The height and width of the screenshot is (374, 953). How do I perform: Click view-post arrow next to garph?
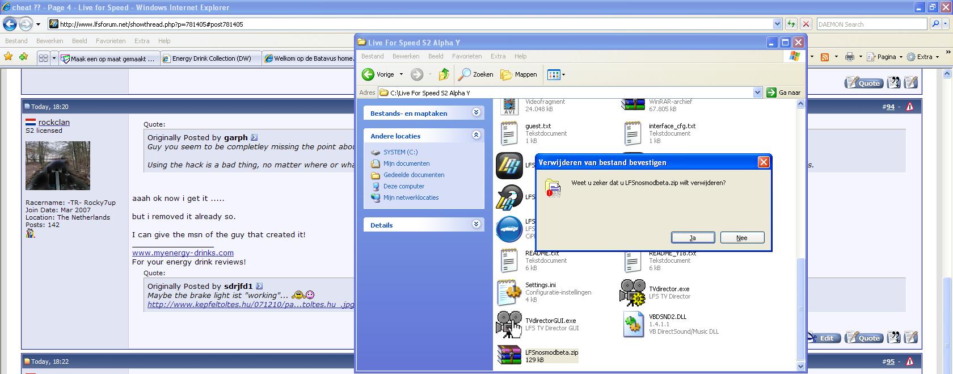[x=254, y=137]
